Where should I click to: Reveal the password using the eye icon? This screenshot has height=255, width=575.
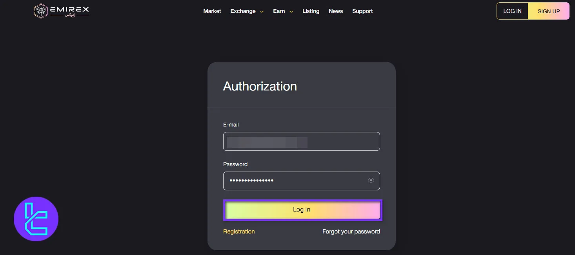(371, 180)
